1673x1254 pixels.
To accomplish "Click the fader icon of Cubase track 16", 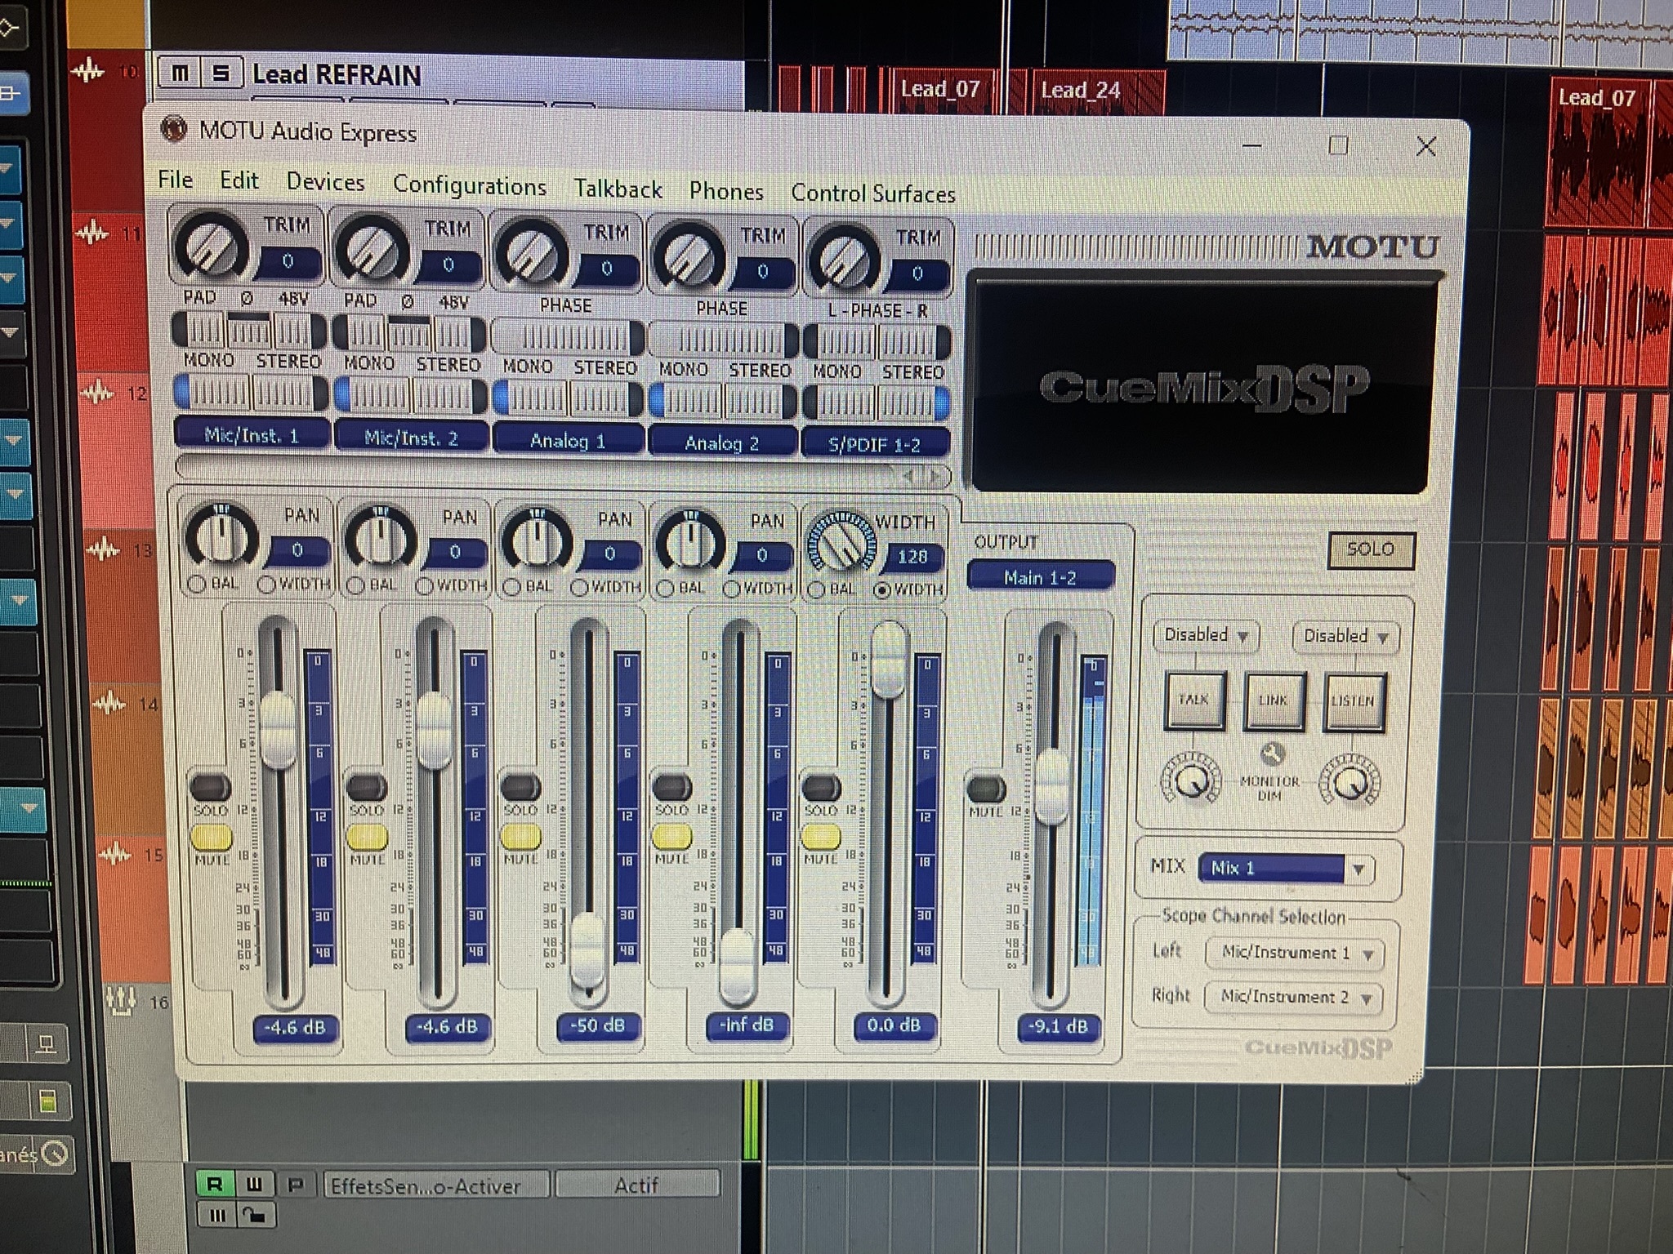I will [121, 1001].
